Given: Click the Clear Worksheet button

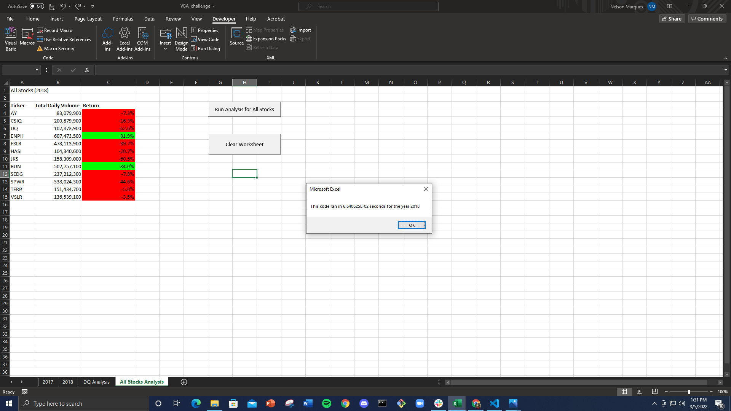Looking at the screenshot, I should (244, 144).
